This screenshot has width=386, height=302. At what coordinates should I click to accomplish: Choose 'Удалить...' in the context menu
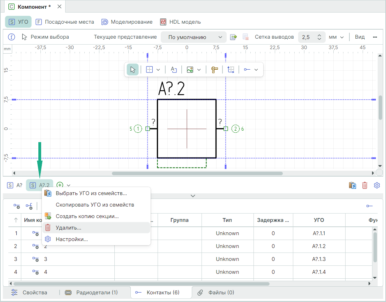[x=68, y=228]
